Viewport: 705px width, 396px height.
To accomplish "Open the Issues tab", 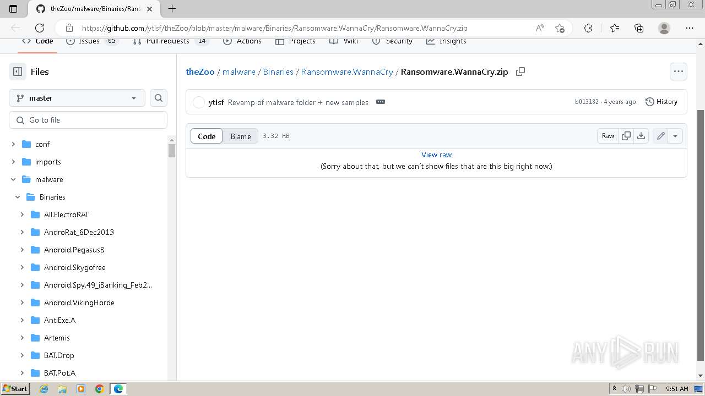I will tap(91, 41).
